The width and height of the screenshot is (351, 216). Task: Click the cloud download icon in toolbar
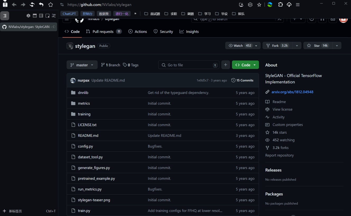pos(289,5)
